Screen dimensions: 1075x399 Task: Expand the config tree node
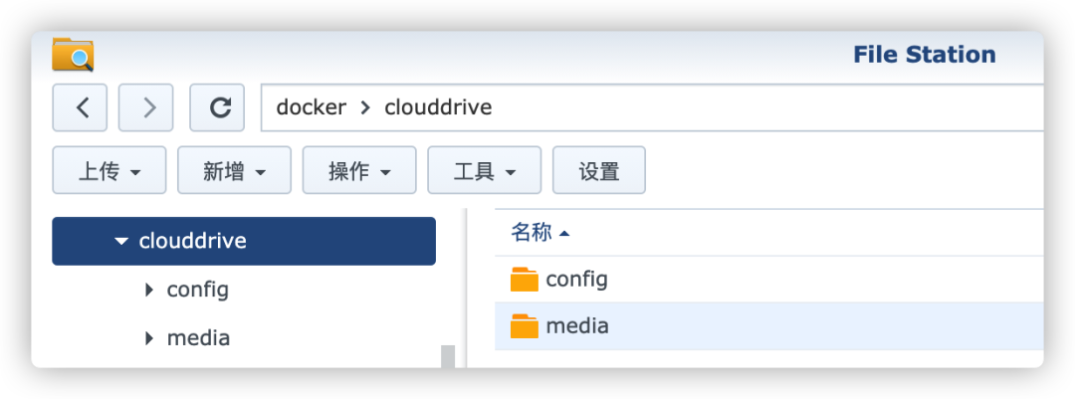tap(149, 290)
